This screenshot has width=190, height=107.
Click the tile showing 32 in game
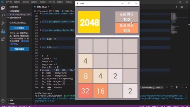click(x=85, y=91)
